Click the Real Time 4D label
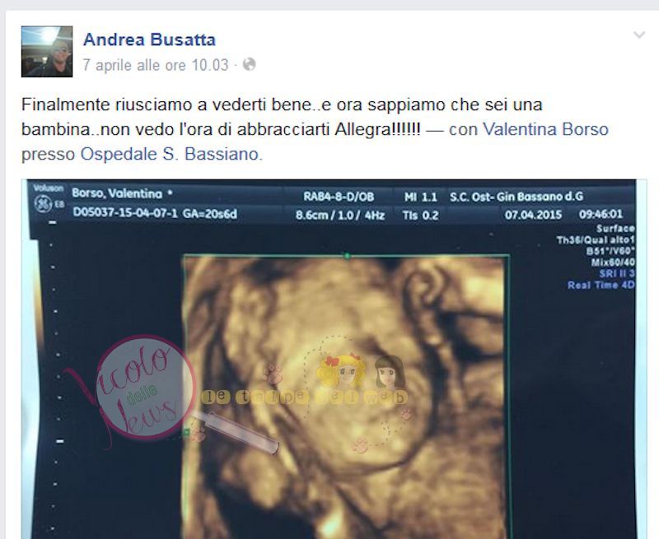Image resolution: width=659 pixels, height=539 pixels. click(601, 285)
